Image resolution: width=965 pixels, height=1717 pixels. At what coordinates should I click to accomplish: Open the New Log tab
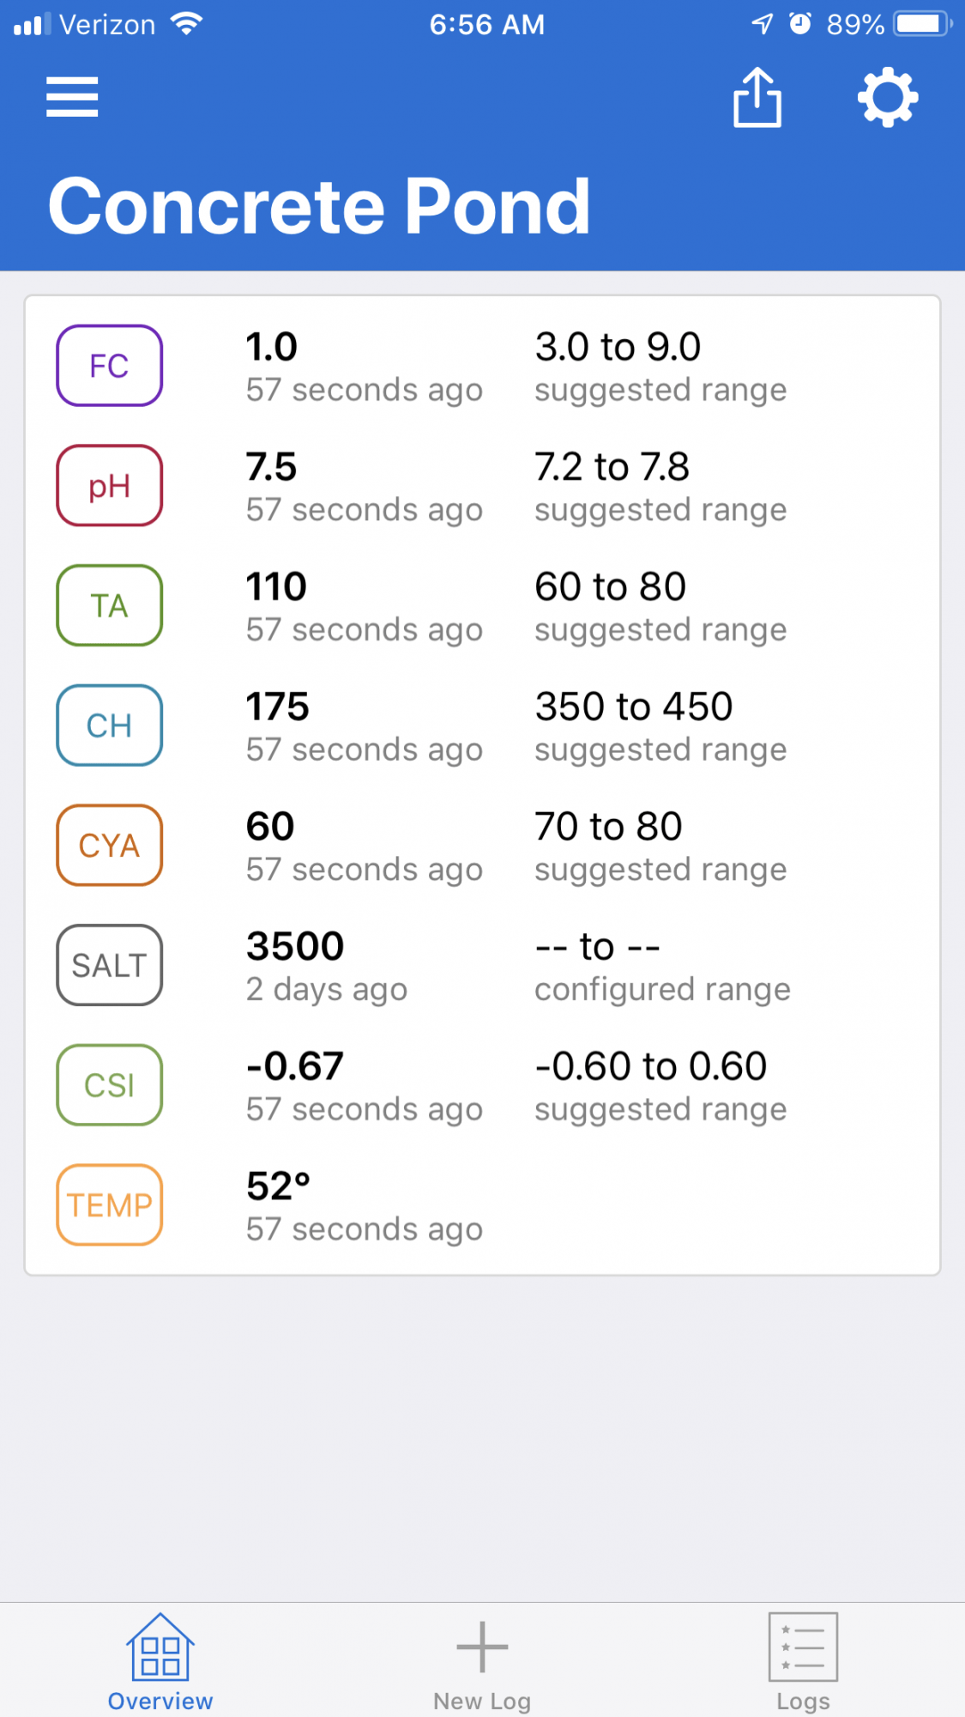(x=482, y=1662)
